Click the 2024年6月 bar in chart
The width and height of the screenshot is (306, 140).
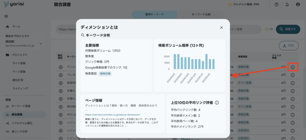pos(175,62)
